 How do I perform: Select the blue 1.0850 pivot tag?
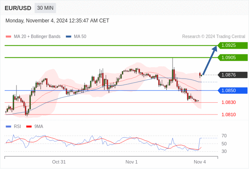click(x=233, y=90)
